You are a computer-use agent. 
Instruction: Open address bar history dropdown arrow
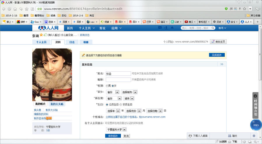[250, 9]
